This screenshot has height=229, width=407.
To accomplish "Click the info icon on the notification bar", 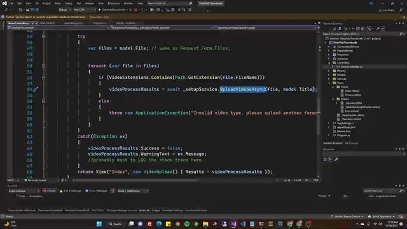I will click(x=3, y=17).
